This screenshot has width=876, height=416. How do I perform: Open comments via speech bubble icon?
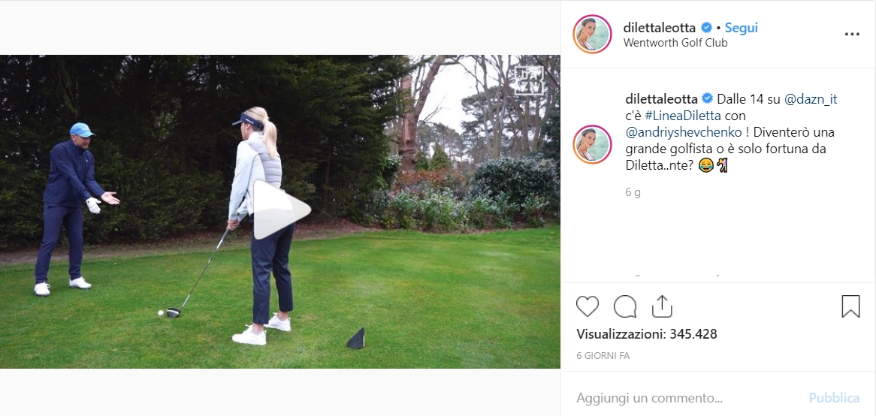624,306
